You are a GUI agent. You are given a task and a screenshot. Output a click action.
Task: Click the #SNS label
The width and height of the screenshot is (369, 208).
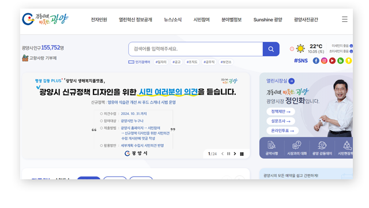pyautogui.click(x=301, y=61)
